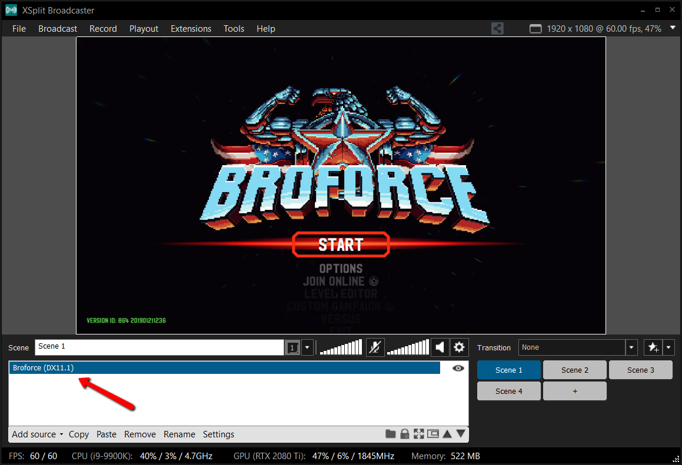Click the Scene 1 name input field
Screen dimensions: 682x465
coord(159,347)
